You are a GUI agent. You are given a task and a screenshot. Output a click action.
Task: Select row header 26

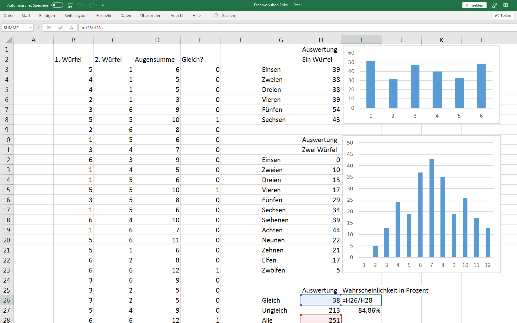[x=7, y=300]
